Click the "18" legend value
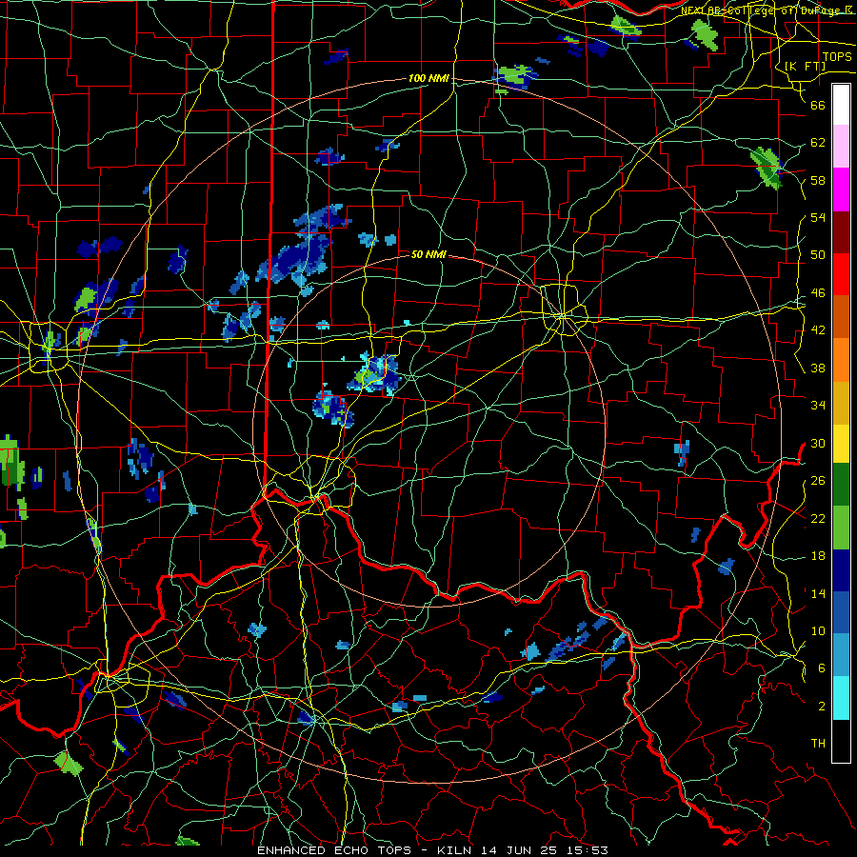Image resolution: width=857 pixels, height=857 pixels. pos(818,556)
